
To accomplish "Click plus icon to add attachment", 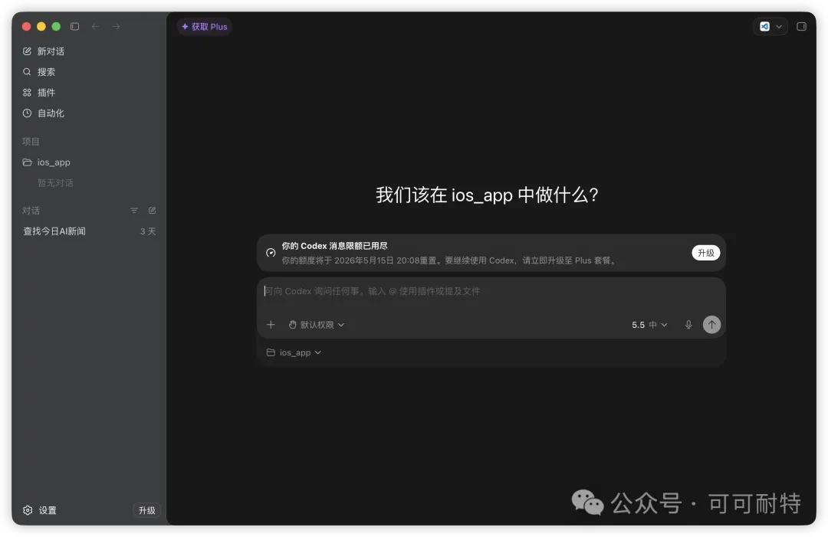I will (271, 324).
